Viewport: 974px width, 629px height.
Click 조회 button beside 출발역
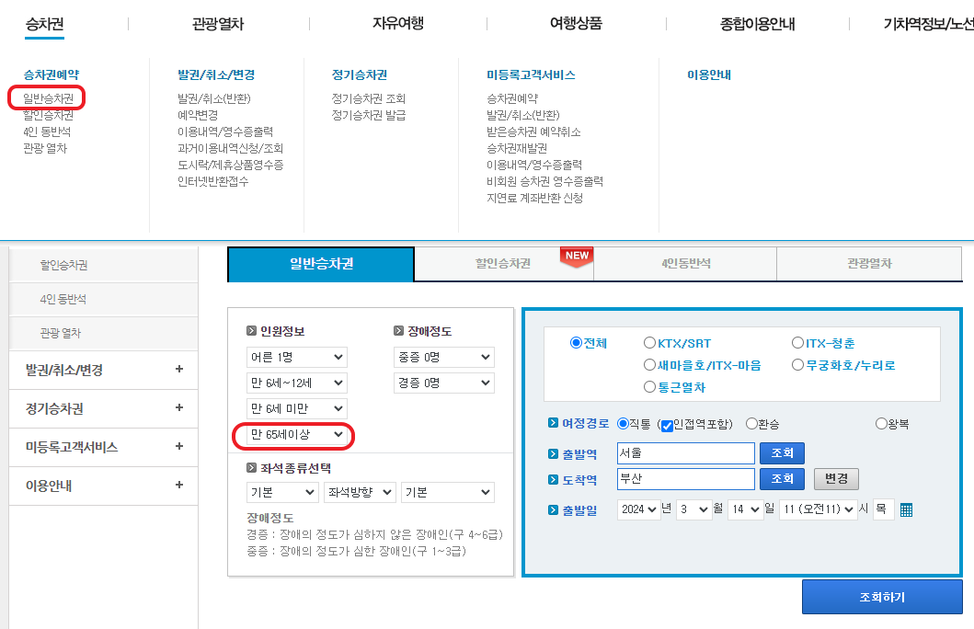[782, 453]
